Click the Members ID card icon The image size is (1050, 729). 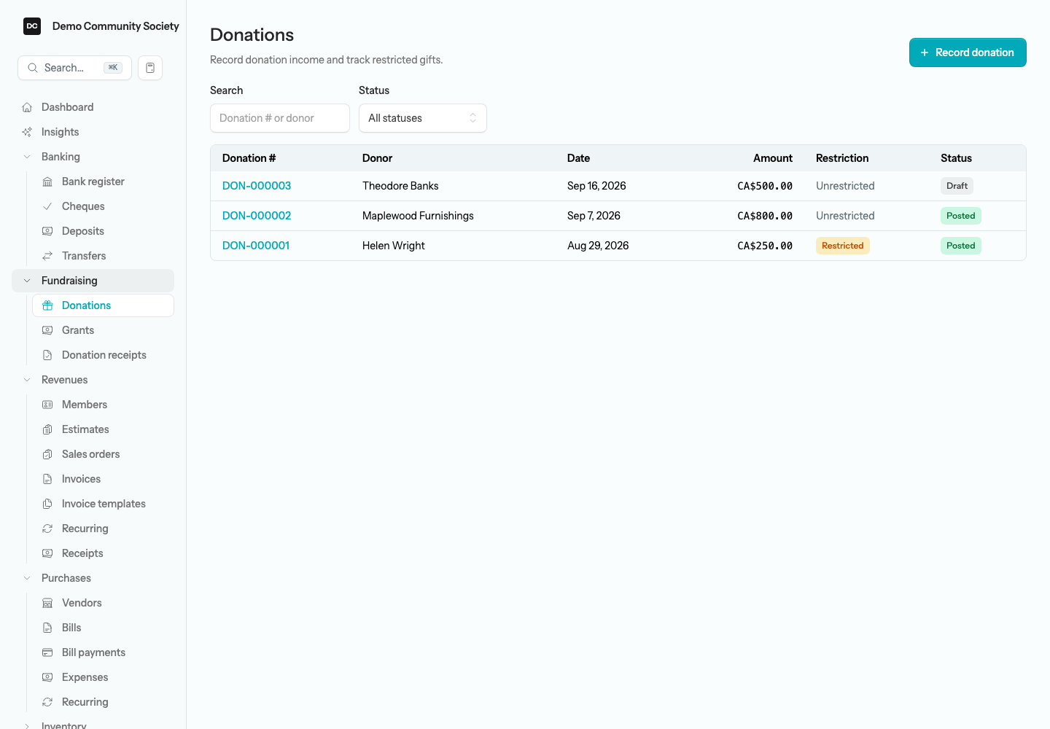(47, 405)
